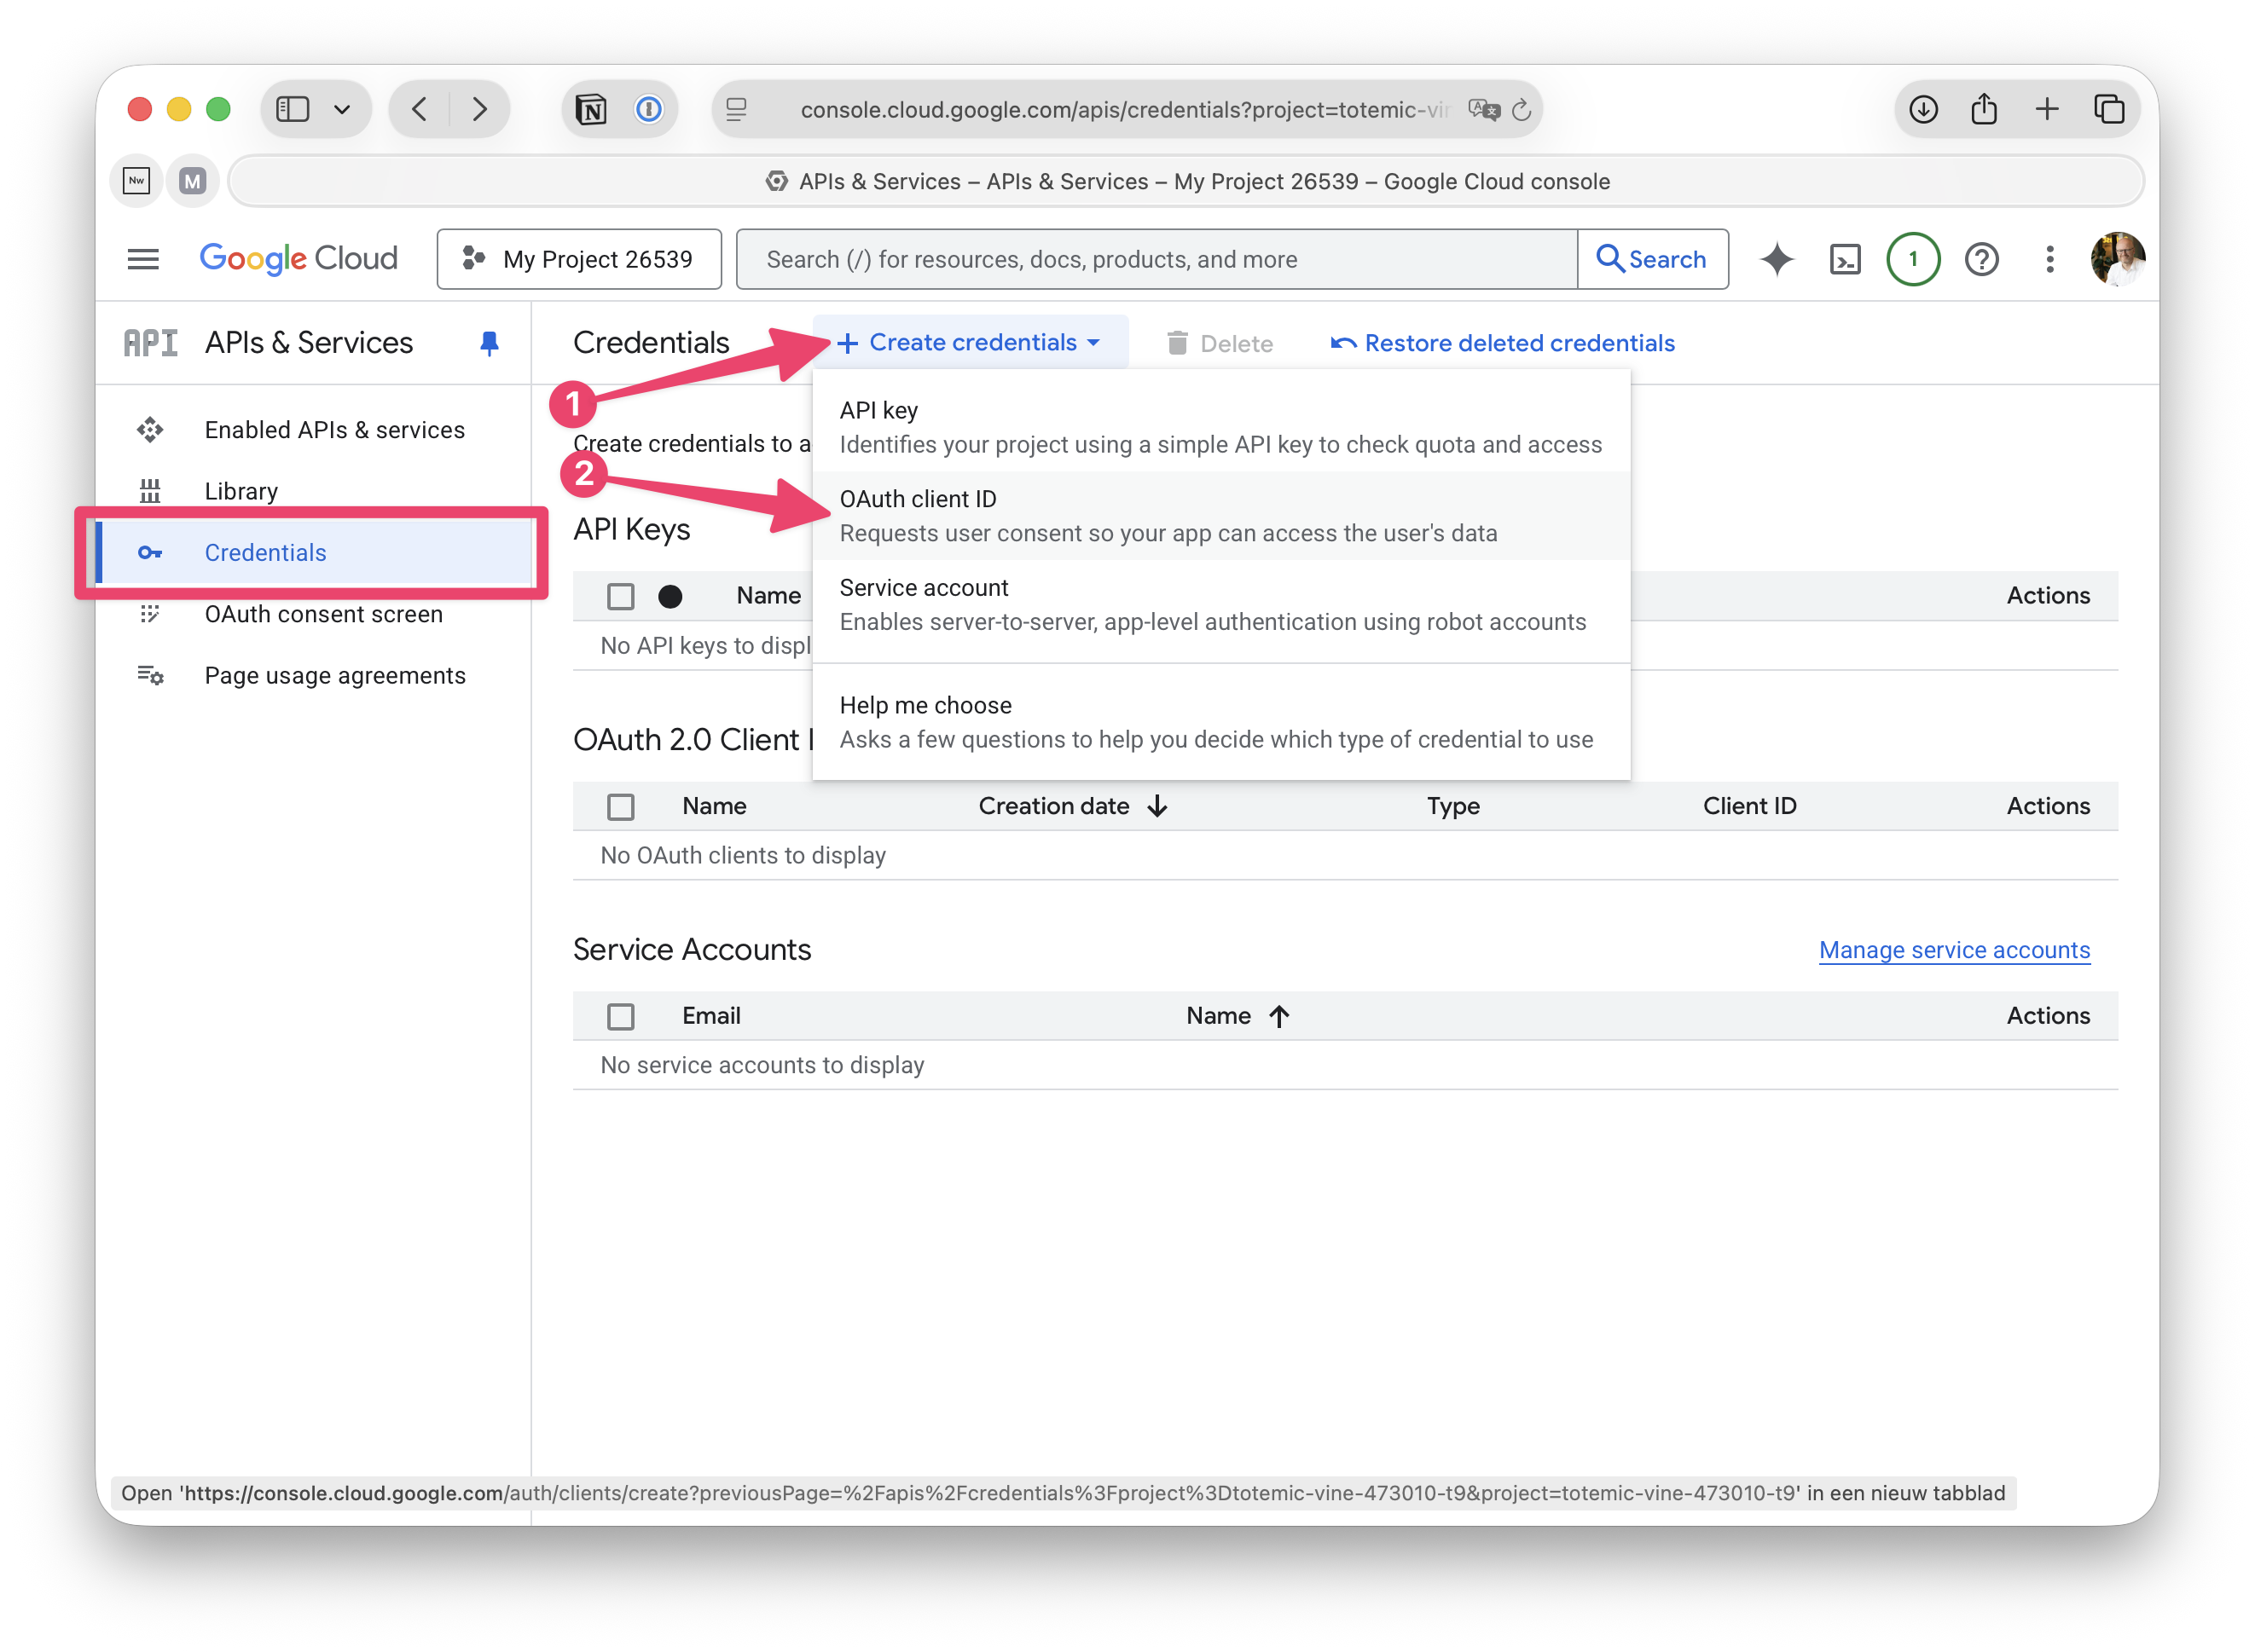This screenshot has width=2255, height=1652.
Task: Click the pin icon beside APIs & Services
Action: click(490, 343)
